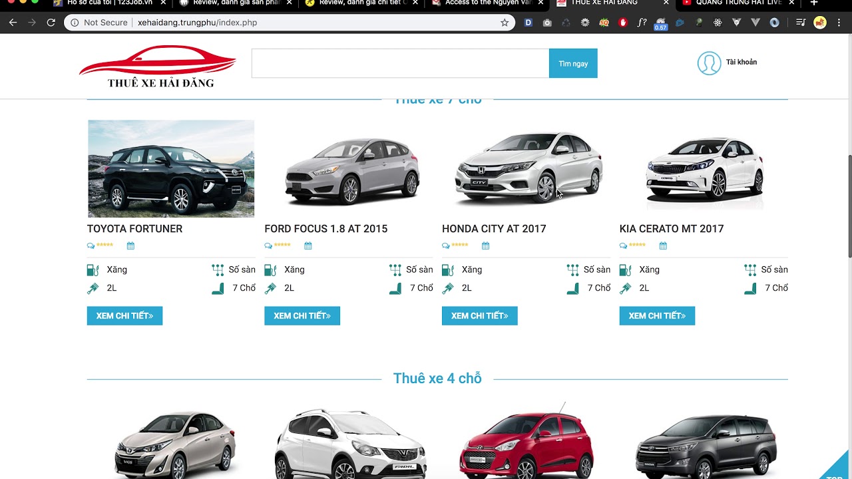Open the 0.57 speed meter extension
The width and height of the screenshot is (852, 479).
[661, 24]
